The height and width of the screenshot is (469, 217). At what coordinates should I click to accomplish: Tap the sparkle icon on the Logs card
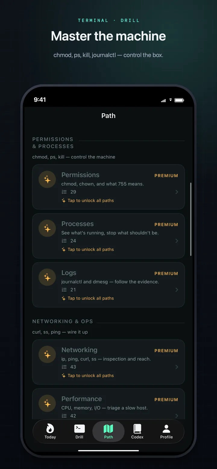(47, 277)
